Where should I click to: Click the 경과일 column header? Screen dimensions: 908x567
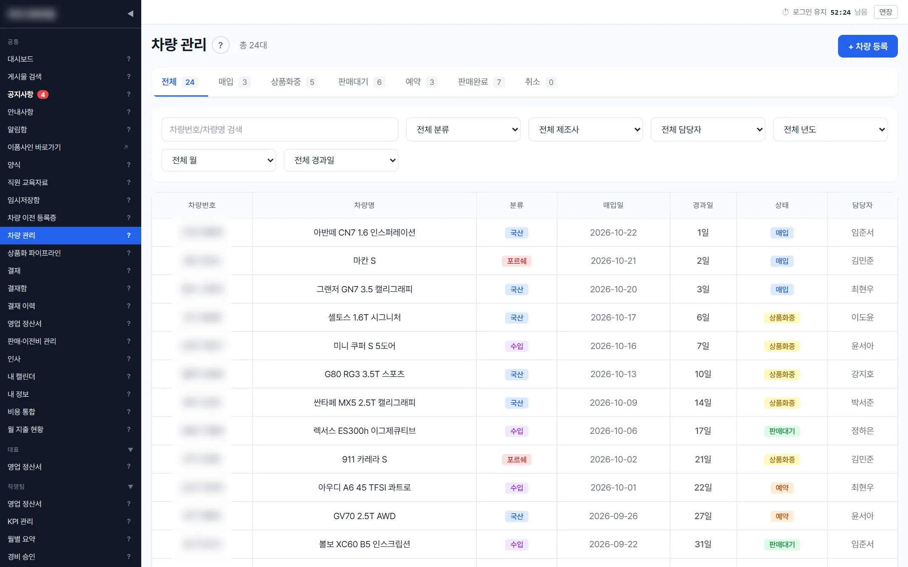[703, 205]
